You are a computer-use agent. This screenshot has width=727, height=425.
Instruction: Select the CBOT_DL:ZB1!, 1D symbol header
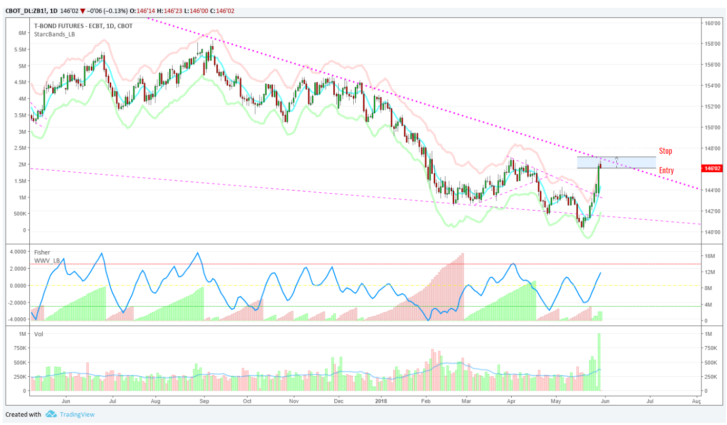click(x=31, y=11)
